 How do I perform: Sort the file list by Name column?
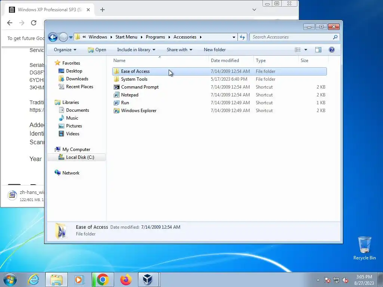point(160,61)
